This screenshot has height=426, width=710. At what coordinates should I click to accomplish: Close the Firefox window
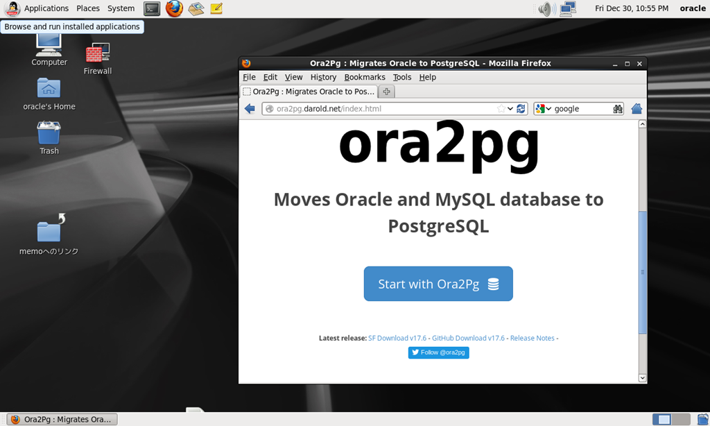(x=639, y=64)
